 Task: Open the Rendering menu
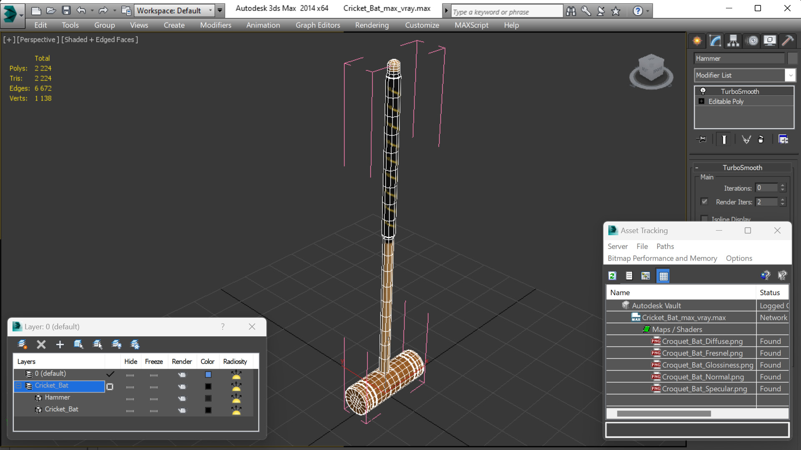(x=372, y=25)
